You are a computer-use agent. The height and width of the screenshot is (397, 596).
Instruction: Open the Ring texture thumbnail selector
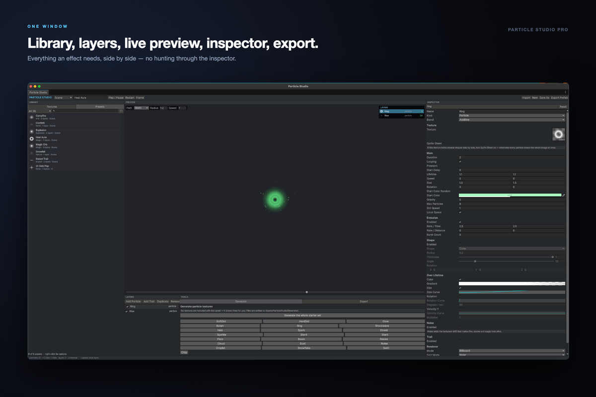click(x=559, y=134)
